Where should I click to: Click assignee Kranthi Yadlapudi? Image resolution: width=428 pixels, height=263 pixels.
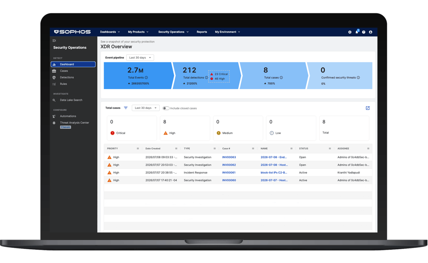coord(349,173)
